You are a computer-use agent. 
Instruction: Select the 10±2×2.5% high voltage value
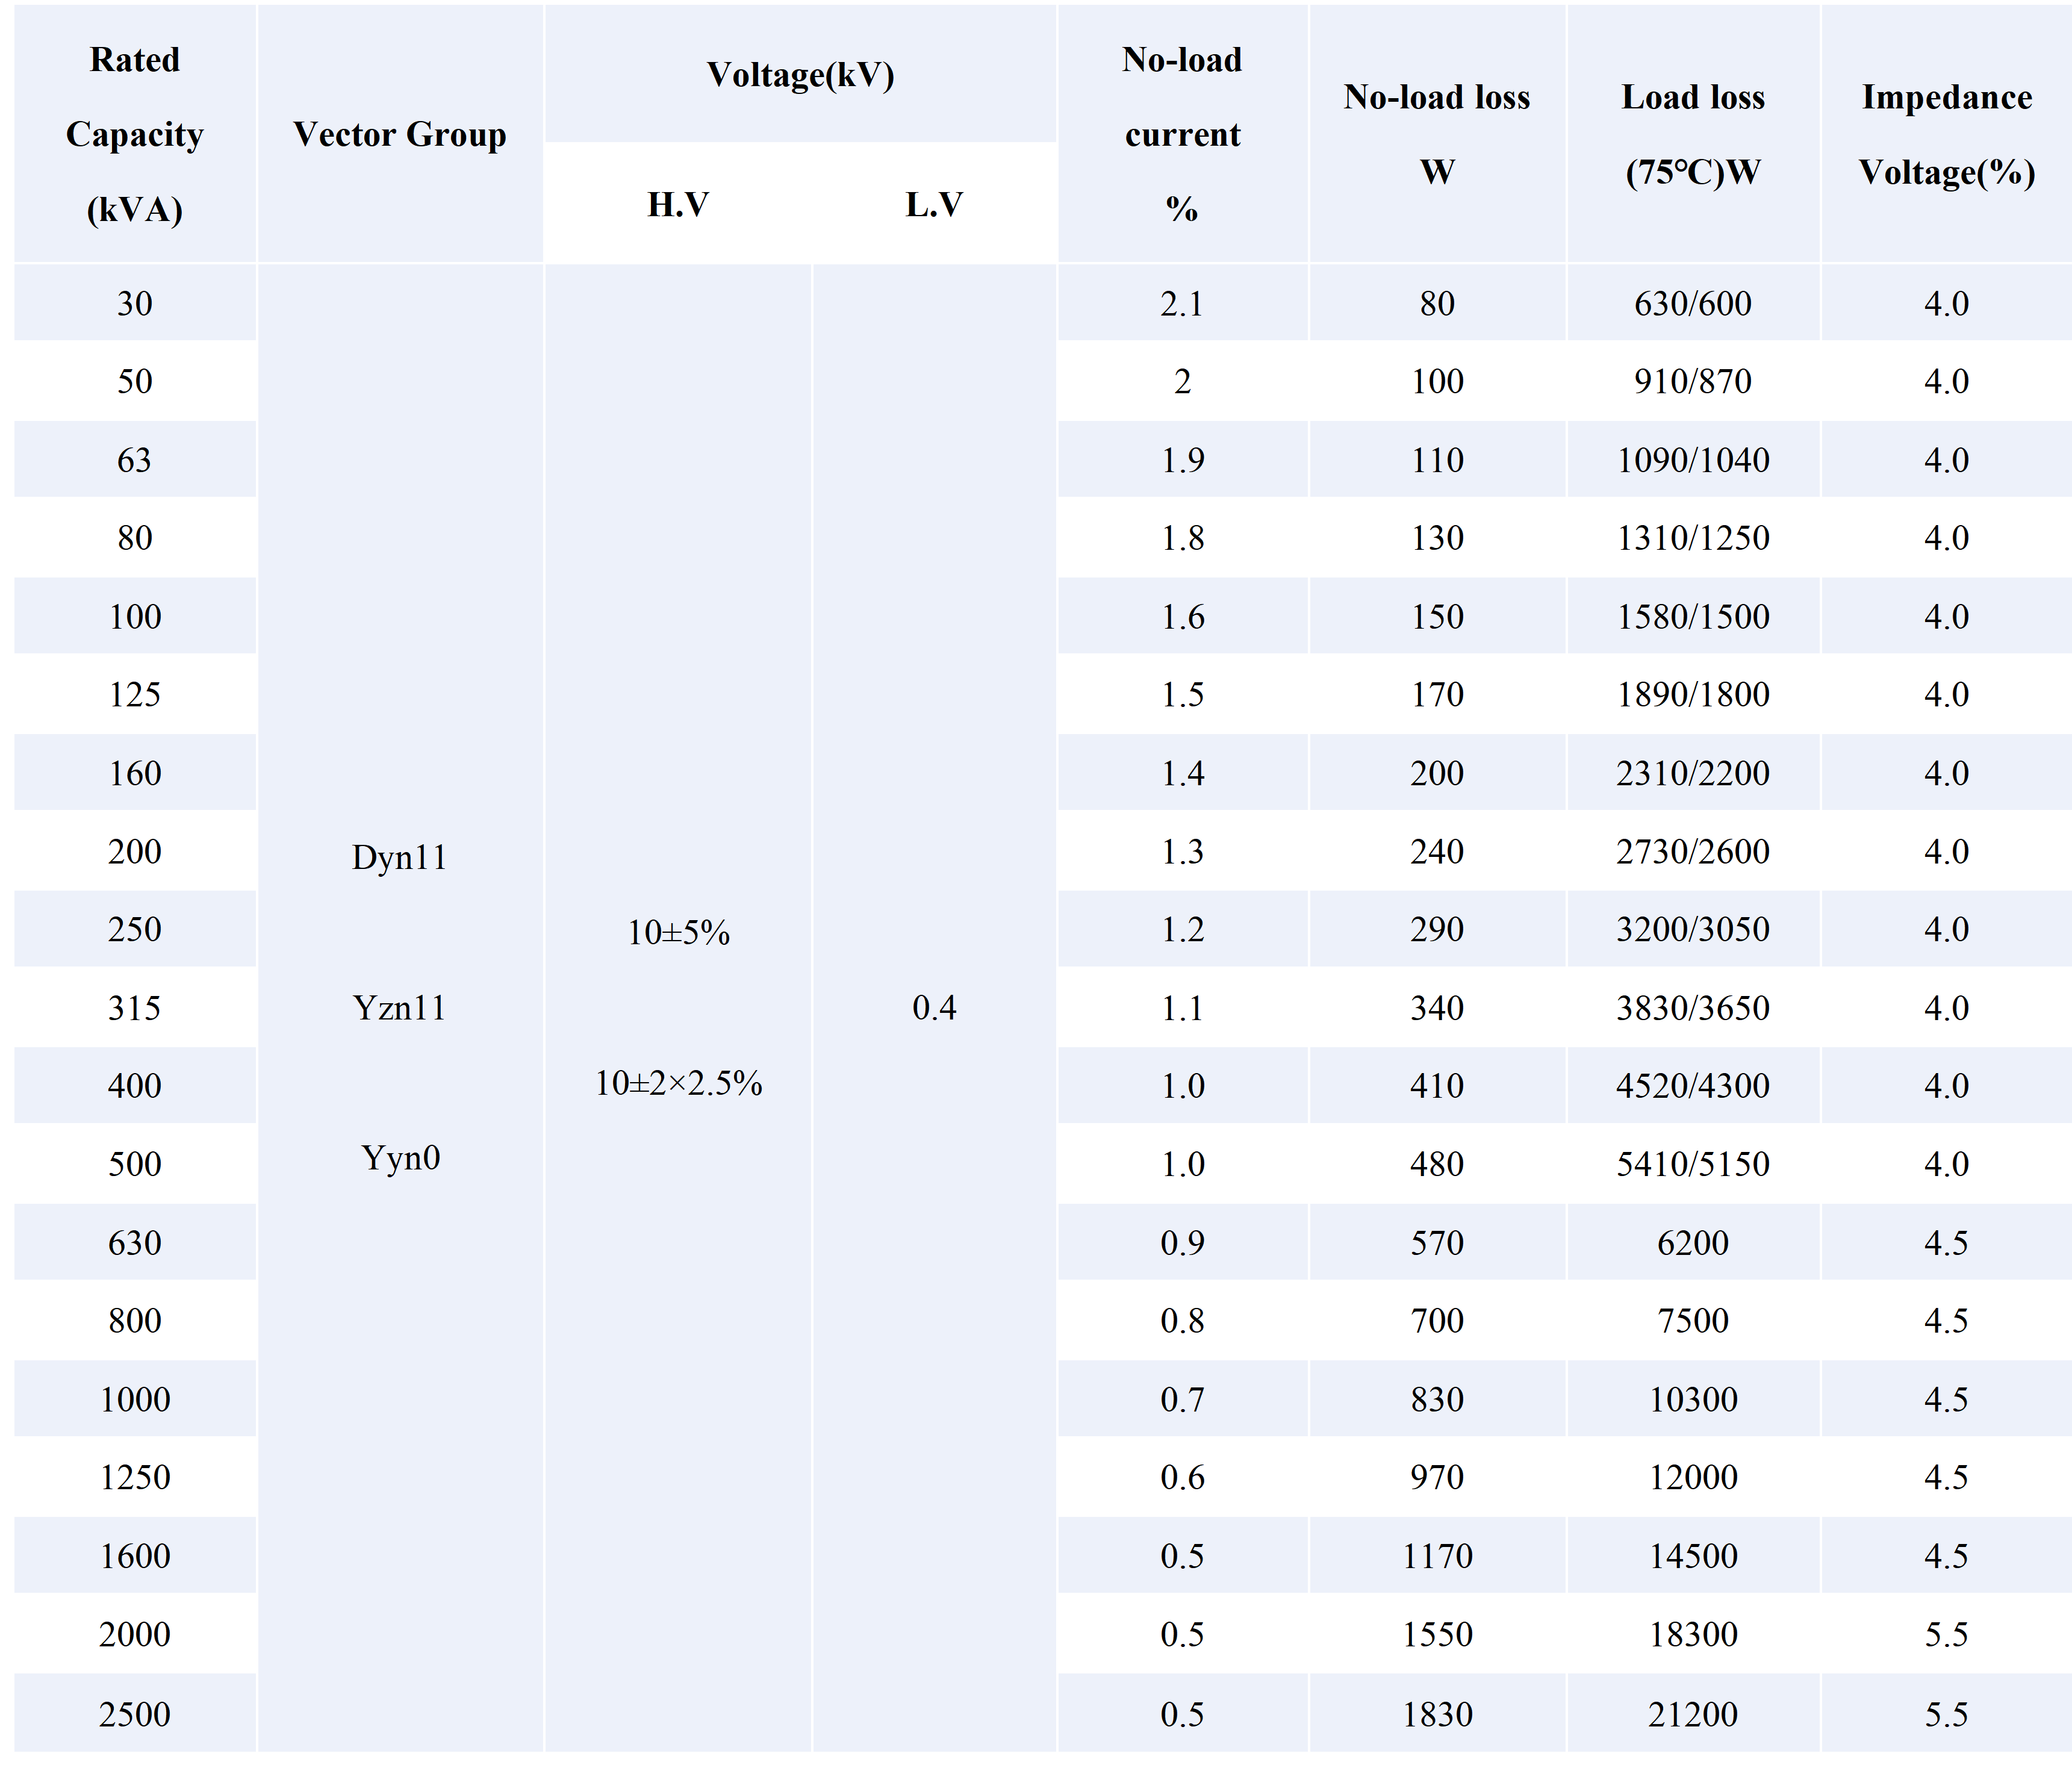(x=678, y=1083)
